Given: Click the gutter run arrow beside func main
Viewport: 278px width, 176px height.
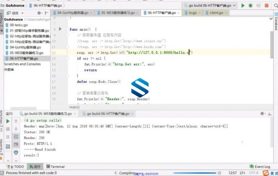Looking at the screenshot, I should tap(60, 29).
